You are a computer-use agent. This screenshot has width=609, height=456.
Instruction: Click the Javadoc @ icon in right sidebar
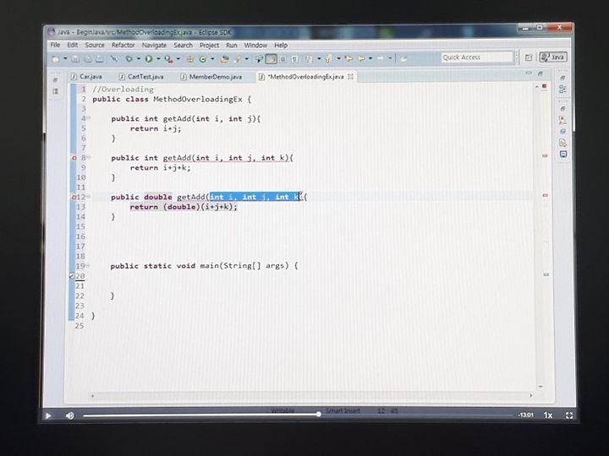[562, 132]
